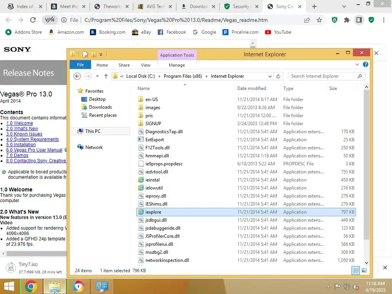Expand recent locations dropdown arrow
This screenshot has height=294, width=392.
(x=97, y=76)
